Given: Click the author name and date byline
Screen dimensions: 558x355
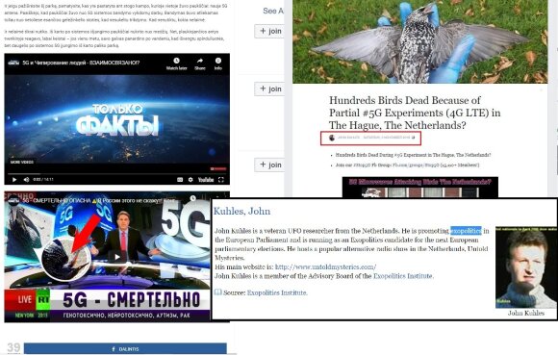Looking at the screenshot, I should pos(375,138).
